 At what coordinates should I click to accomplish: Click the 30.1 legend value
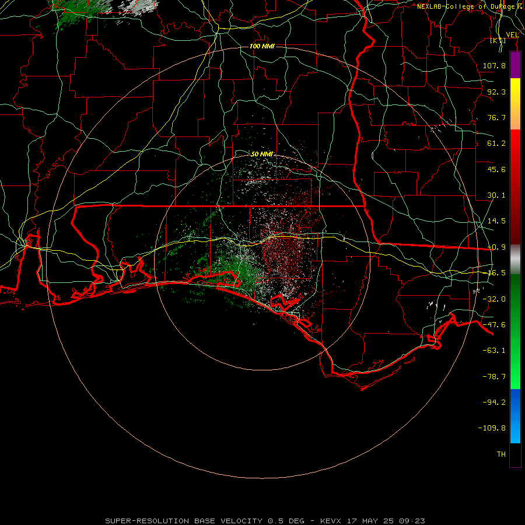click(496, 195)
